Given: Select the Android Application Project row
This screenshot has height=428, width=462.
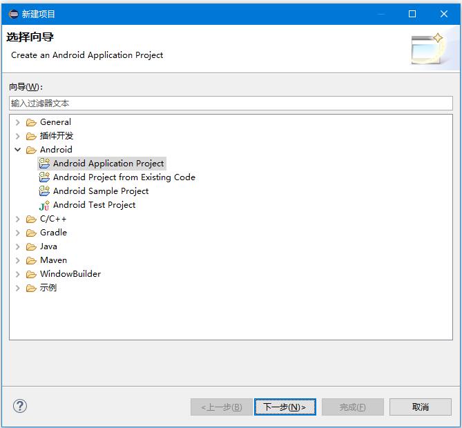Looking at the screenshot, I should pos(102,164).
